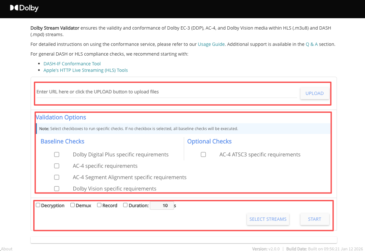Check the Record option
Image resolution: width=365 pixels, height=251 pixels.
point(99,205)
